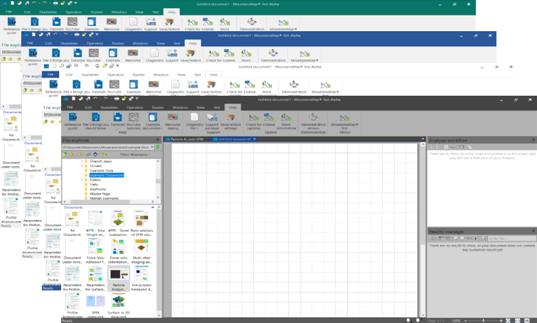Select the Particle Analysis document thumbnail

tap(118, 279)
